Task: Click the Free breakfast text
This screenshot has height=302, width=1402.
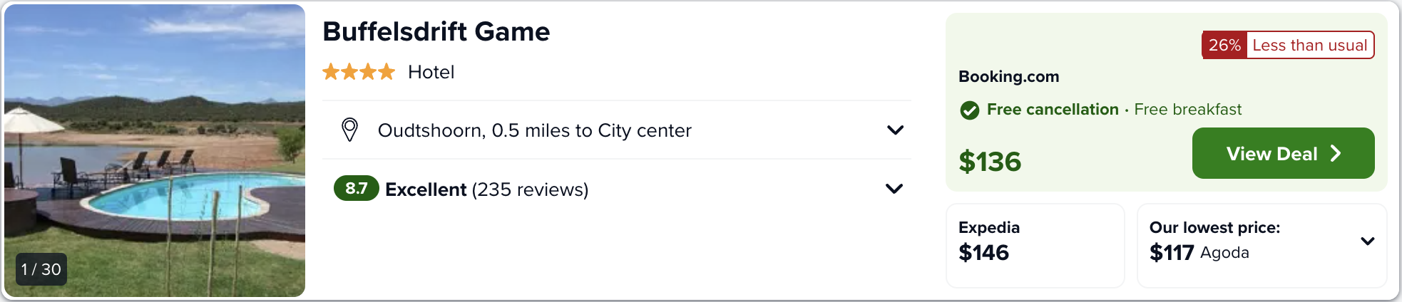Action: 1187,110
